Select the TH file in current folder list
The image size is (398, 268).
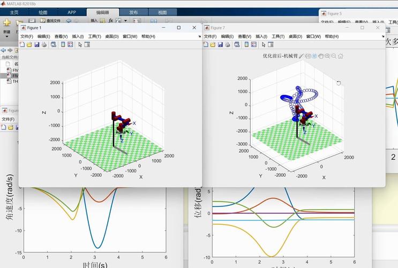pyautogui.click(x=12, y=81)
